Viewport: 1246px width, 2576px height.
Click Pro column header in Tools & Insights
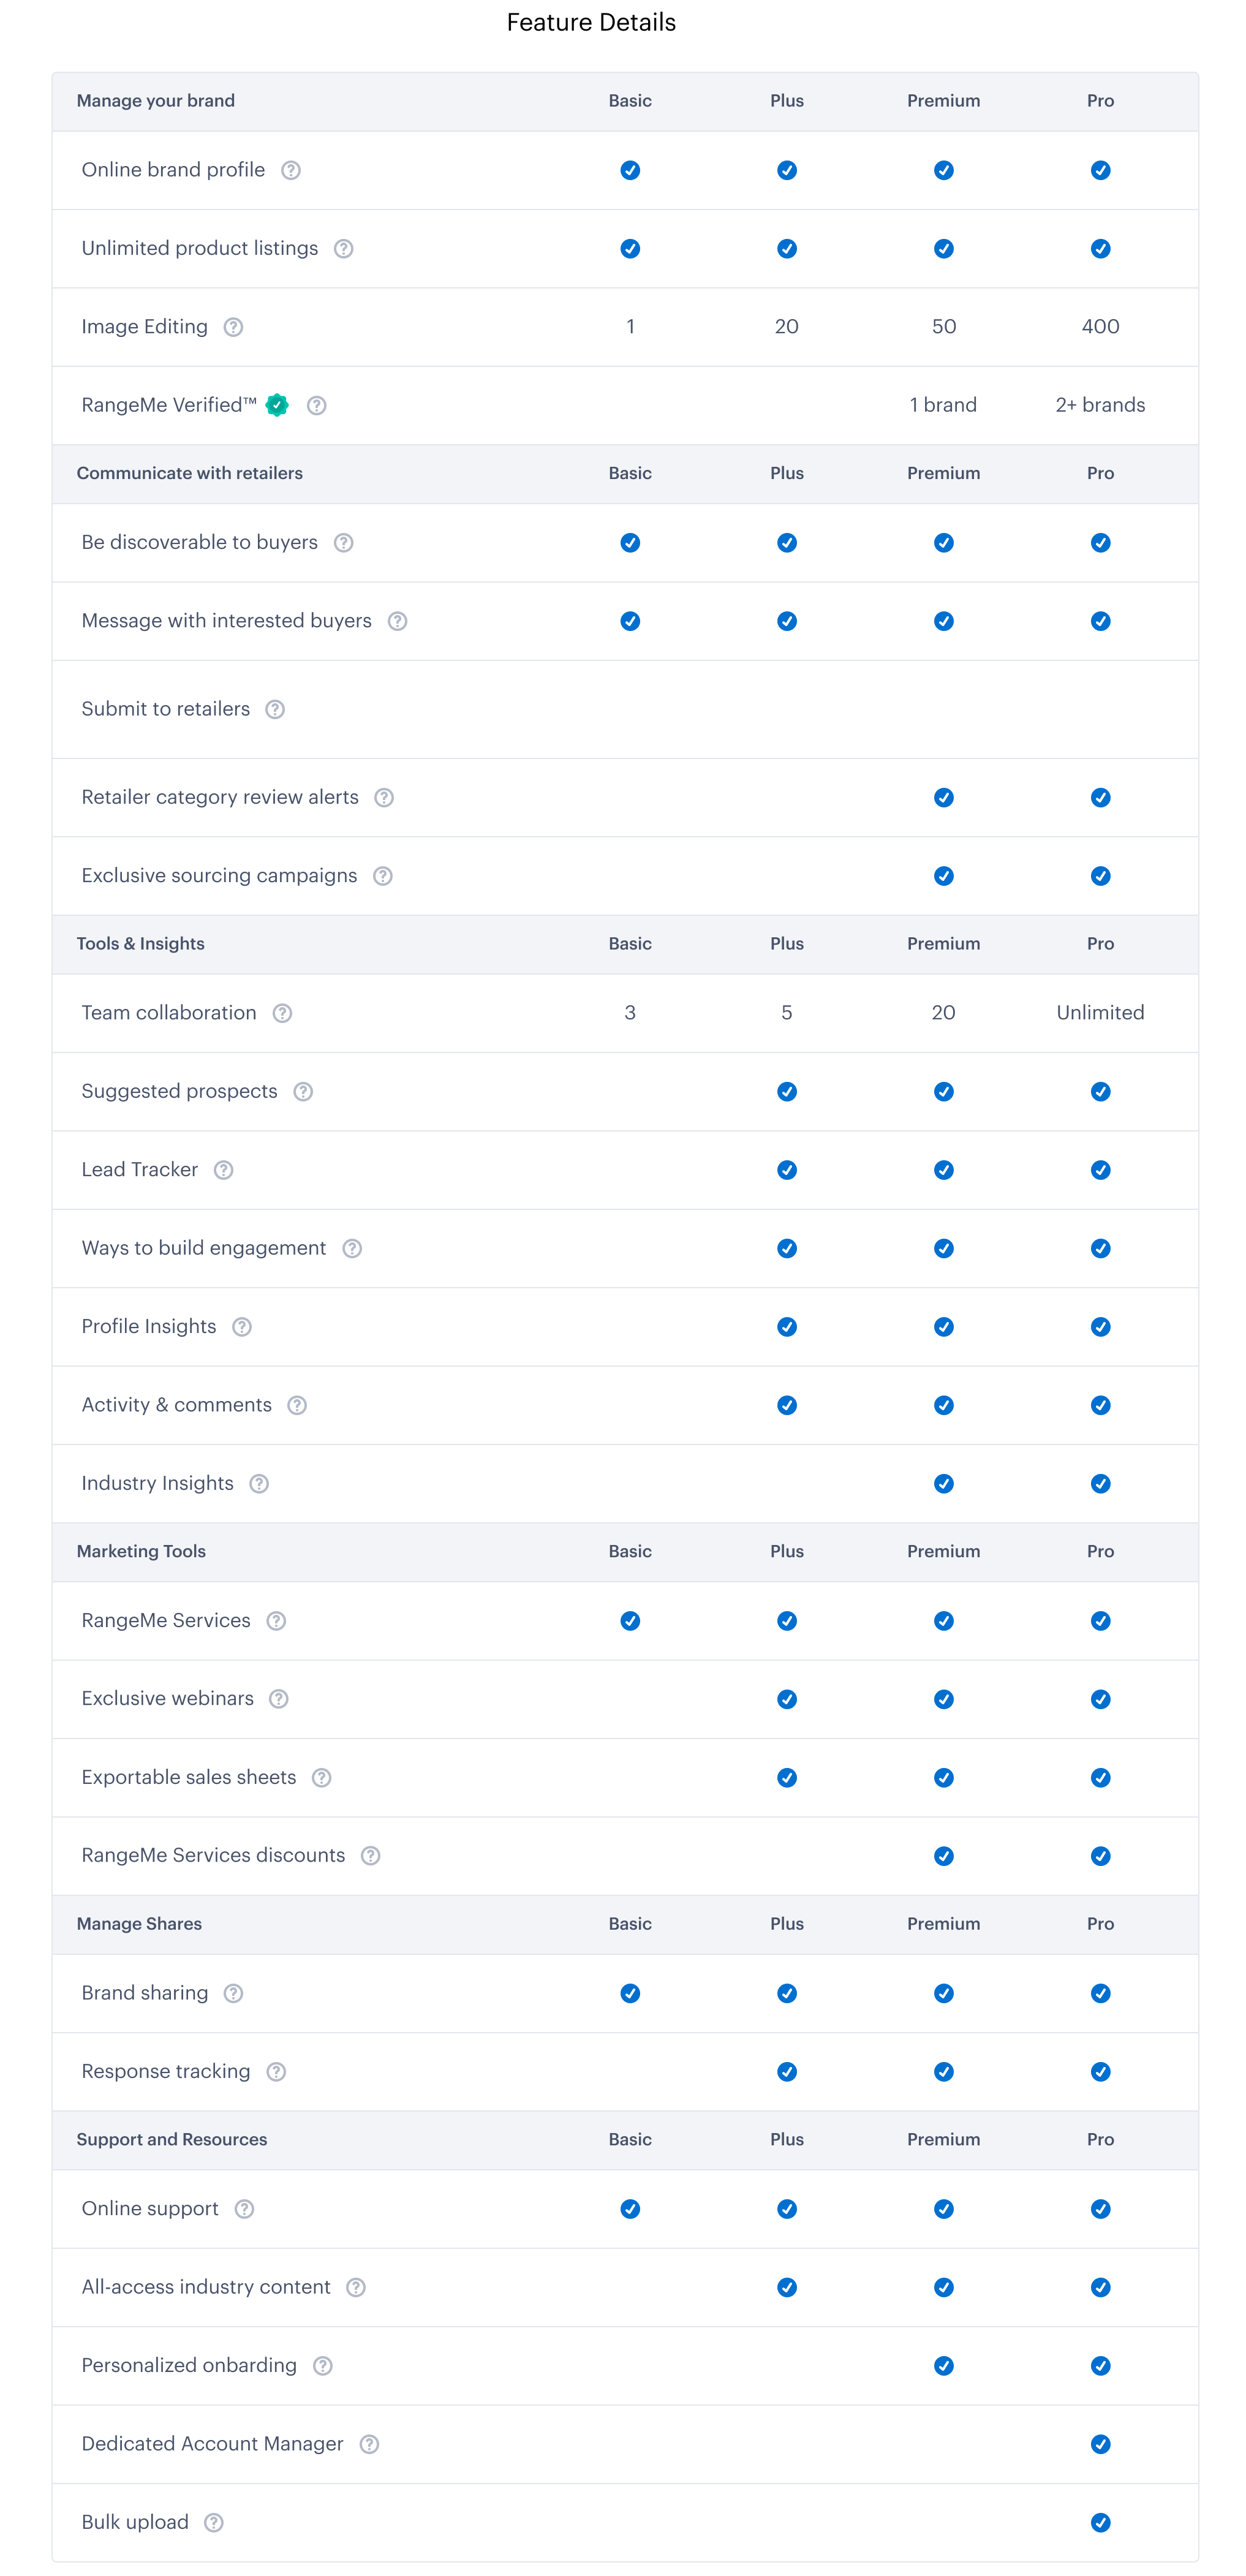(1100, 943)
